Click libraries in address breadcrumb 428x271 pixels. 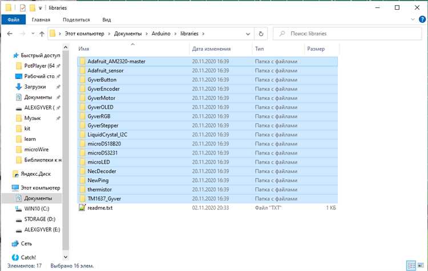point(189,34)
